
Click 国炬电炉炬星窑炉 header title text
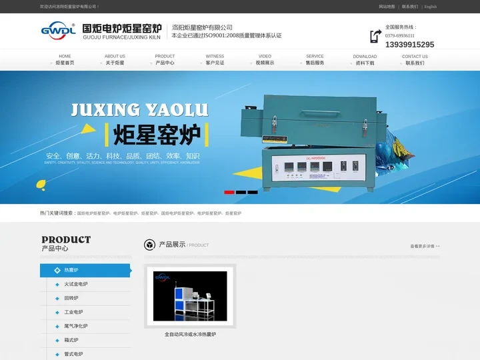point(122,29)
